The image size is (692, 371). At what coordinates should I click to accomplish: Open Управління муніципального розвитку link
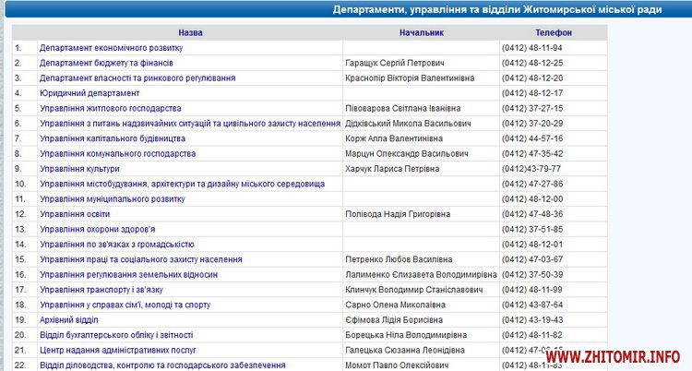tap(112, 198)
